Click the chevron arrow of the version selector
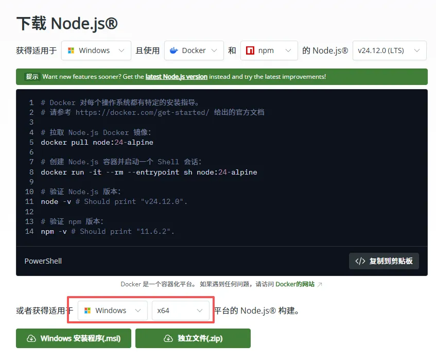The height and width of the screenshot is (362, 436). pos(417,50)
